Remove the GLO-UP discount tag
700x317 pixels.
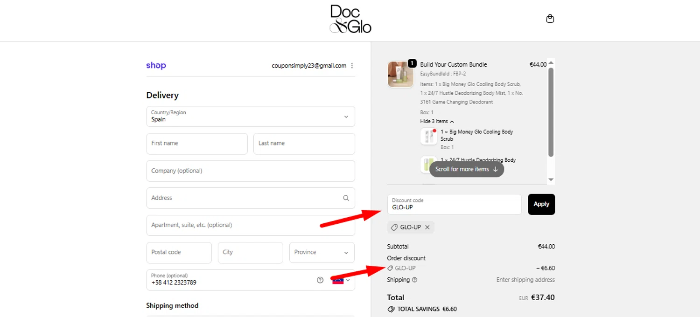click(x=427, y=227)
